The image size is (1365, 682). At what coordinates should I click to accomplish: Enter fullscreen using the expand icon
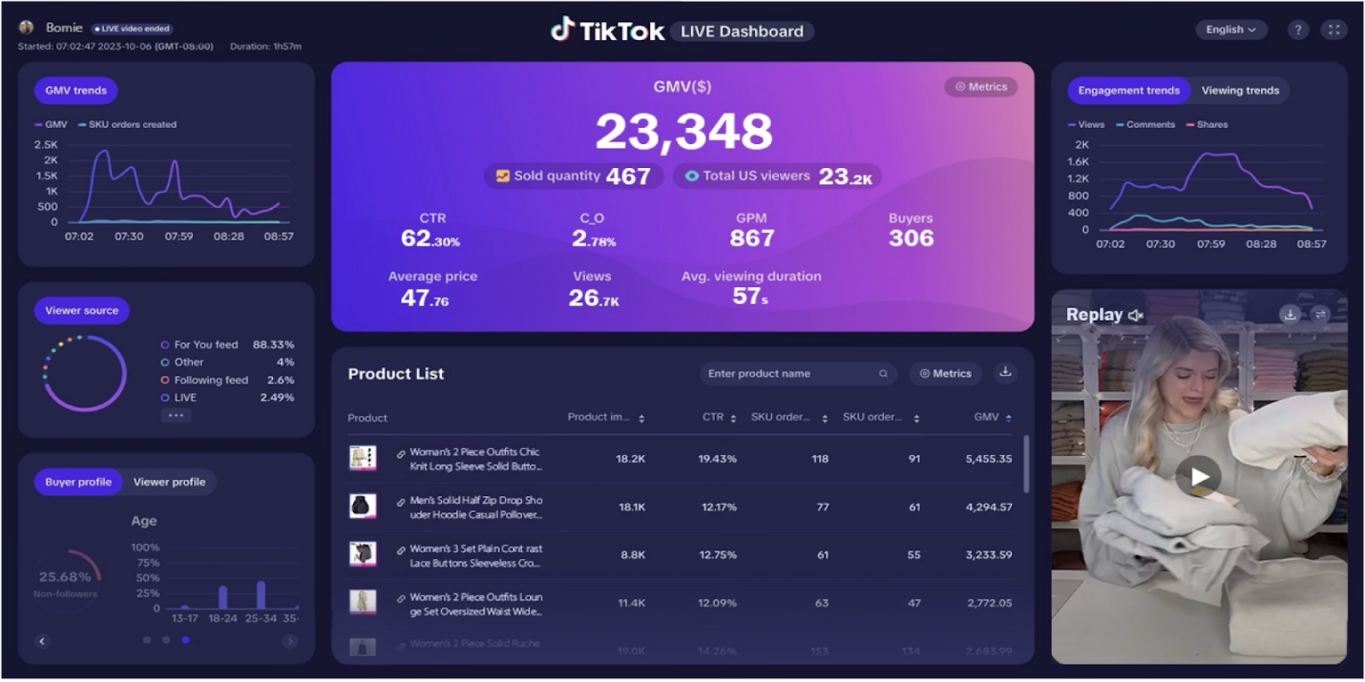click(1333, 30)
